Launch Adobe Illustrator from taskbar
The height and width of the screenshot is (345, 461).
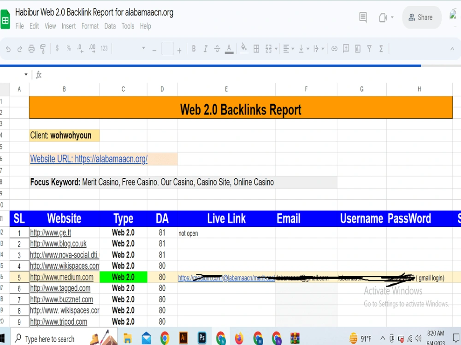pyautogui.click(x=183, y=338)
